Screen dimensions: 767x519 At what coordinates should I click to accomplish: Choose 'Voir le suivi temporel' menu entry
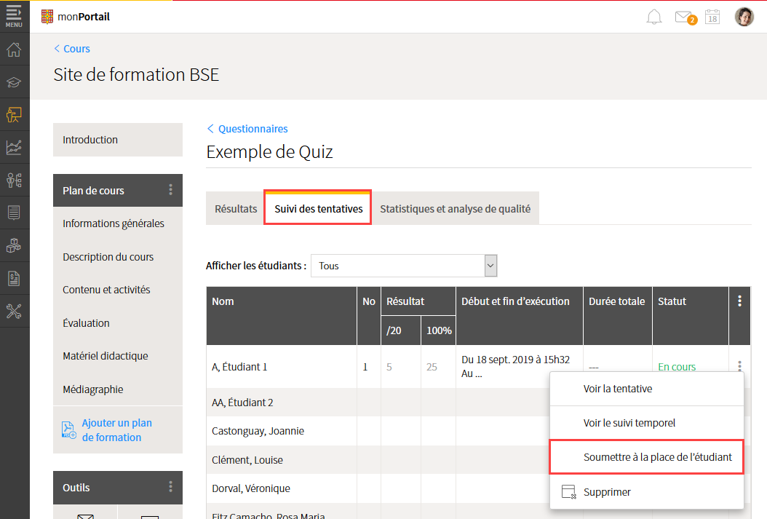[x=629, y=423]
